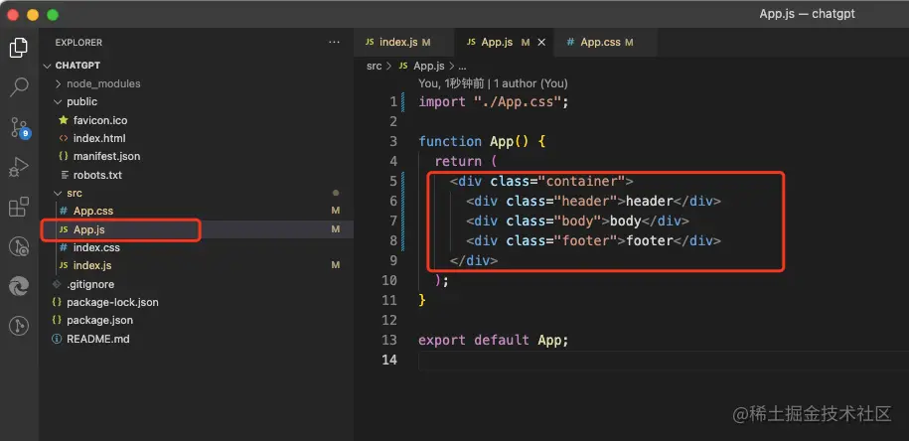Image resolution: width=909 pixels, height=441 pixels.
Task: Open the Run and Debug view
Action: click(x=19, y=167)
